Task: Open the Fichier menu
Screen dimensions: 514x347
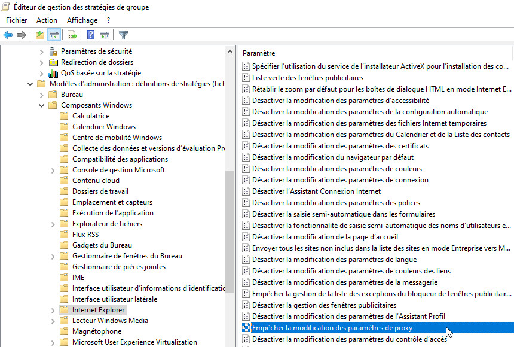Action: click(17, 20)
